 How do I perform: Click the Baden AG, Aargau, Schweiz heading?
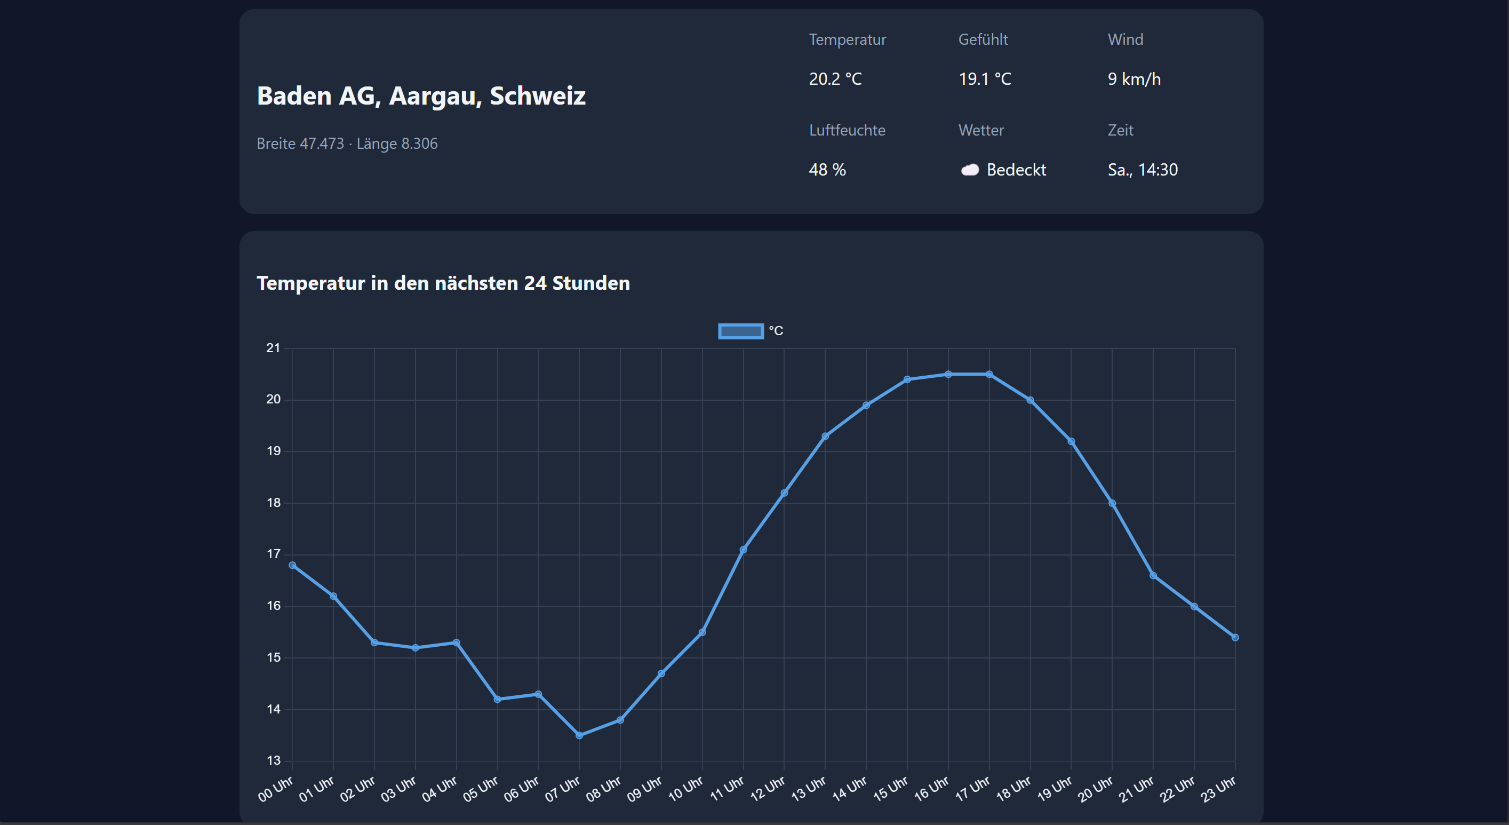point(421,96)
